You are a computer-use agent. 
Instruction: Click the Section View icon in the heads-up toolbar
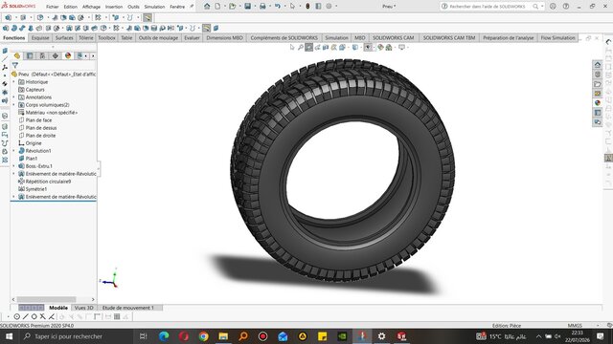(326, 47)
